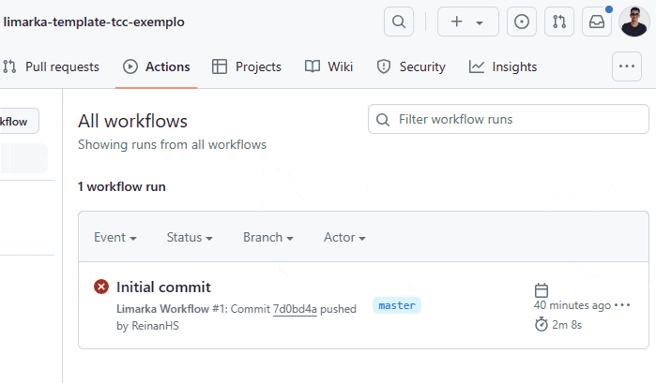
Task: Expand the Event filter dropdown
Action: pos(115,237)
